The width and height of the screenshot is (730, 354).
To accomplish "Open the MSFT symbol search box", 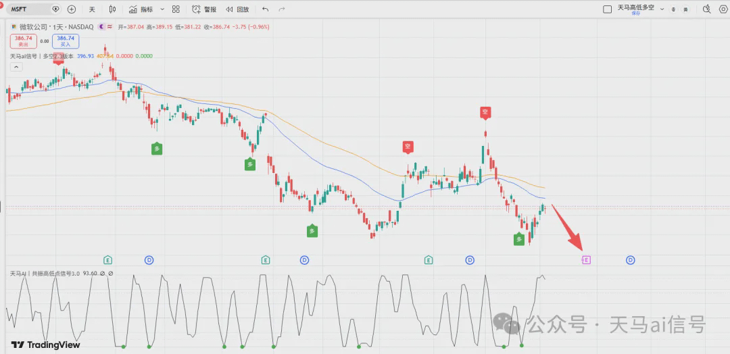I will tap(28, 9).
